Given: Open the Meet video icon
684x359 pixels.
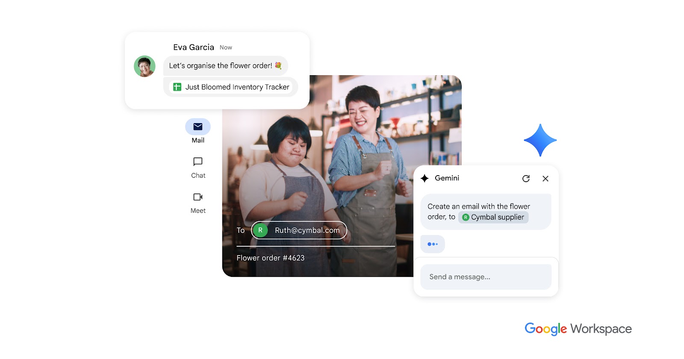Looking at the screenshot, I should click(198, 197).
